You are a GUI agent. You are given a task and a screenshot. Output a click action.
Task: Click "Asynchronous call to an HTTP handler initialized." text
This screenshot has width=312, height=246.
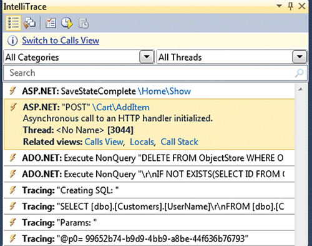[x=118, y=118]
